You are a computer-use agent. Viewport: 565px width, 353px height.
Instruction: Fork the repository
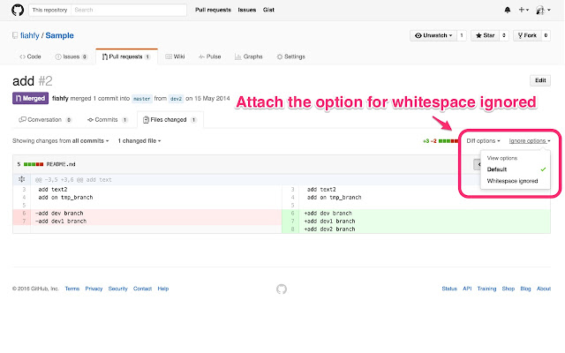527,35
